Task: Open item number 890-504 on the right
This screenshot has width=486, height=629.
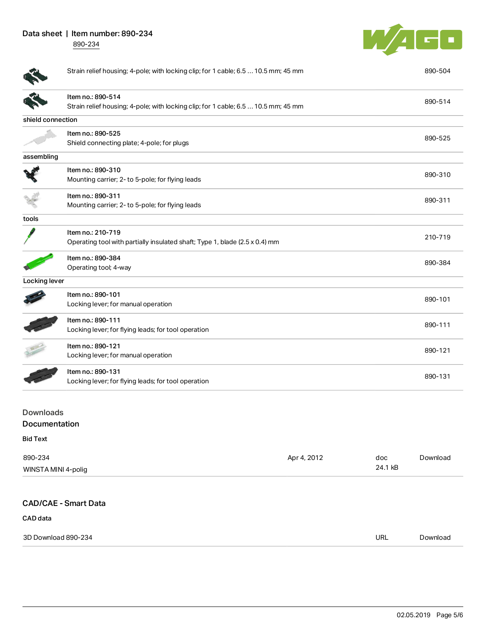Action: pyautogui.click(x=437, y=71)
